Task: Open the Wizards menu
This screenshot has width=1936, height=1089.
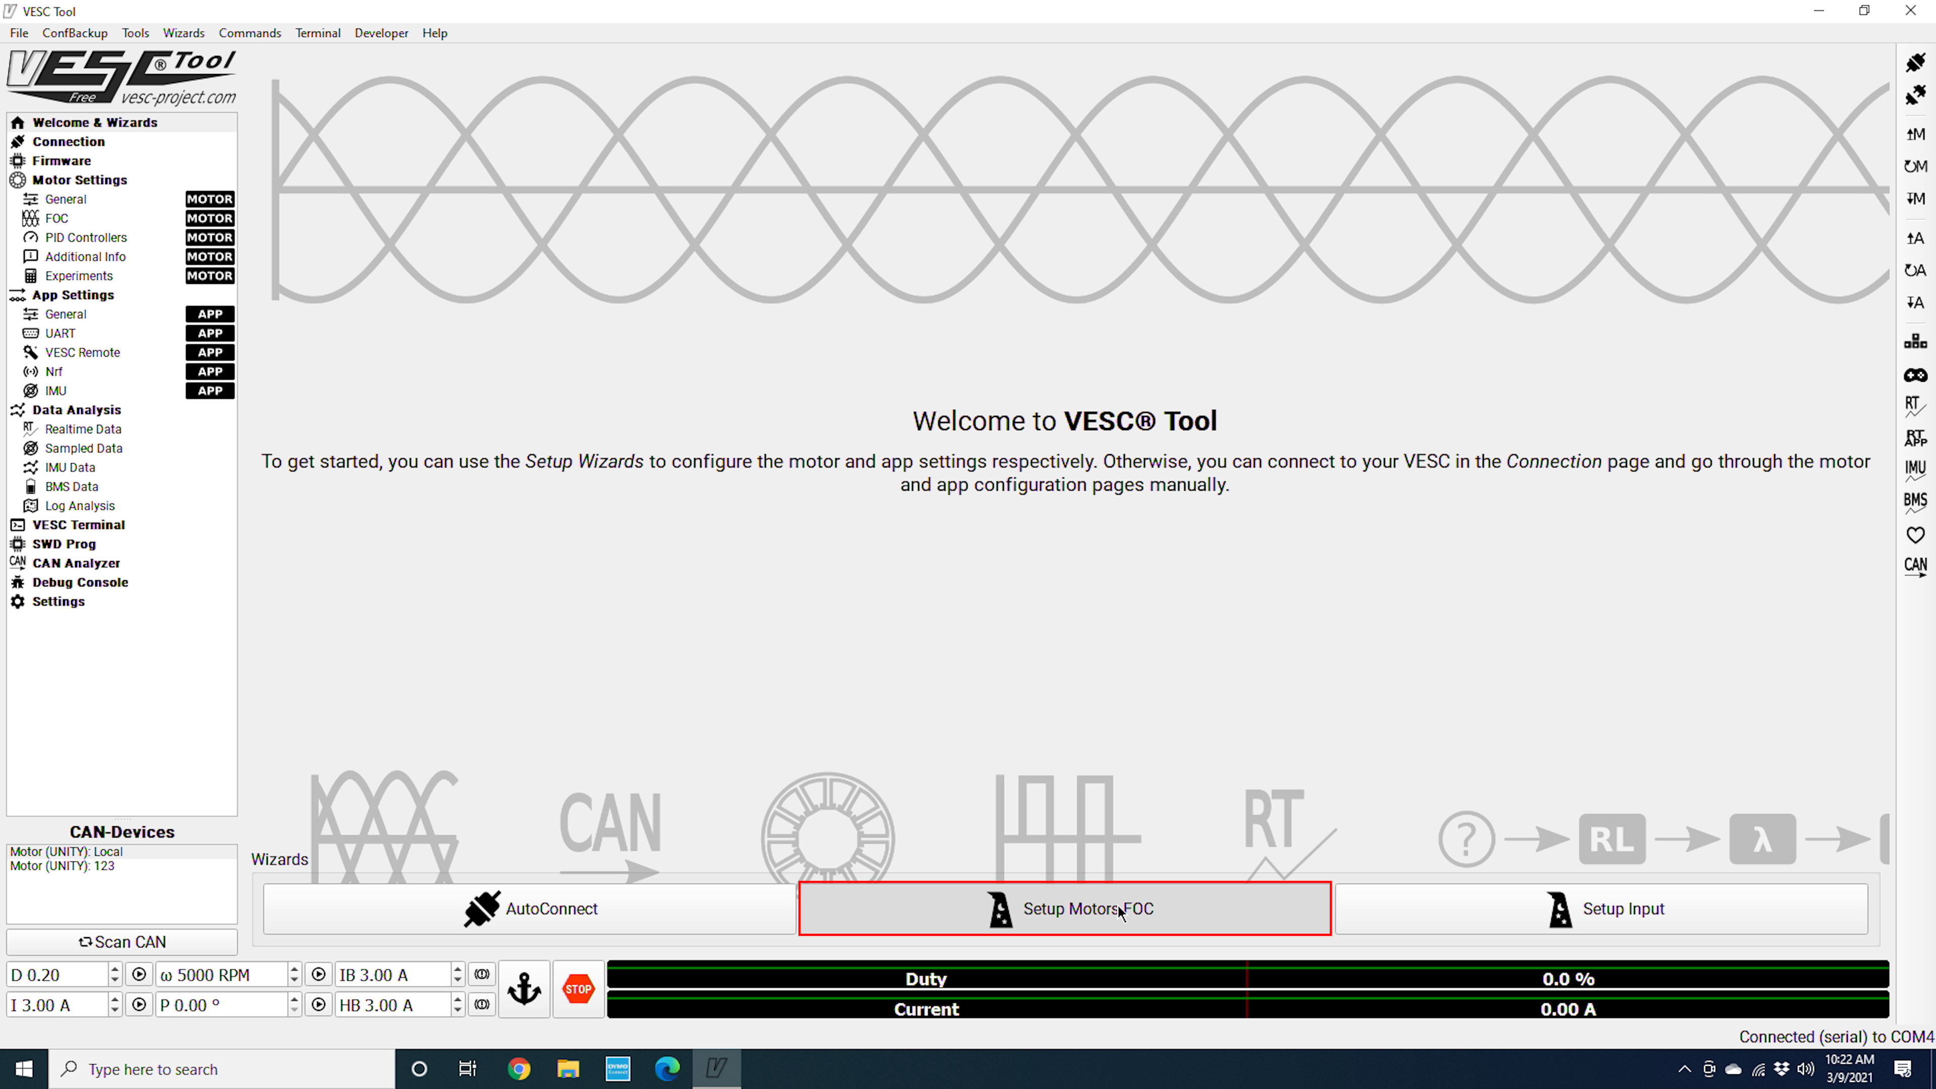Action: coord(184,33)
